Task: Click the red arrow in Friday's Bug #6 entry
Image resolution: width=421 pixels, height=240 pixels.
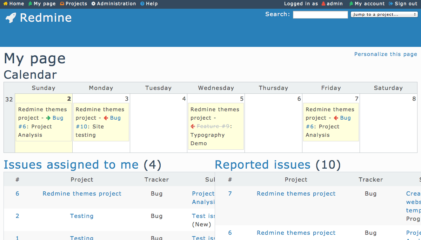Action: pos(336,118)
